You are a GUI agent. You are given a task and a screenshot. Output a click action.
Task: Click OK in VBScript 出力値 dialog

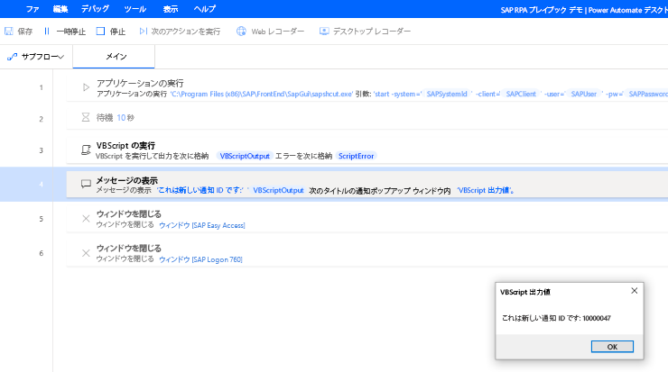pyautogui.click(x=612, y=347)
